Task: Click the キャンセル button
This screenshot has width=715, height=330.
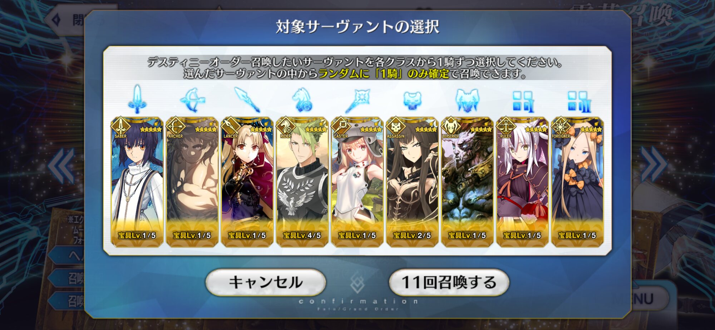Action: 266,282
